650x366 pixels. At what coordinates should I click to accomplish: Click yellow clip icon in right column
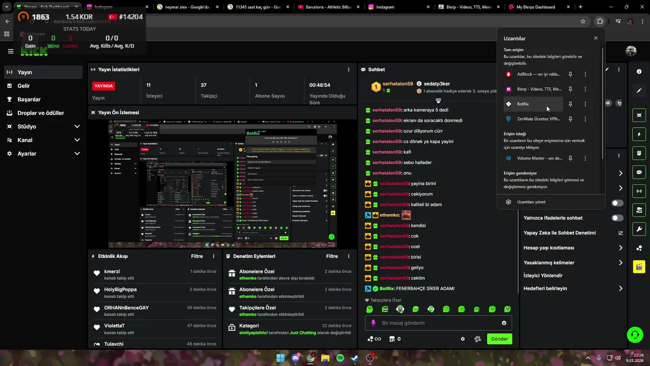(x=639, y=266)
